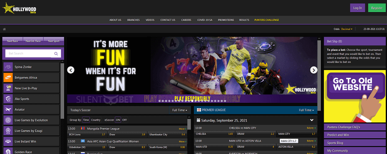Image resolution: width=387 pixels, height=154 pixels.
Task: Open the Promotions menu item
Action: tap(226, 20)
